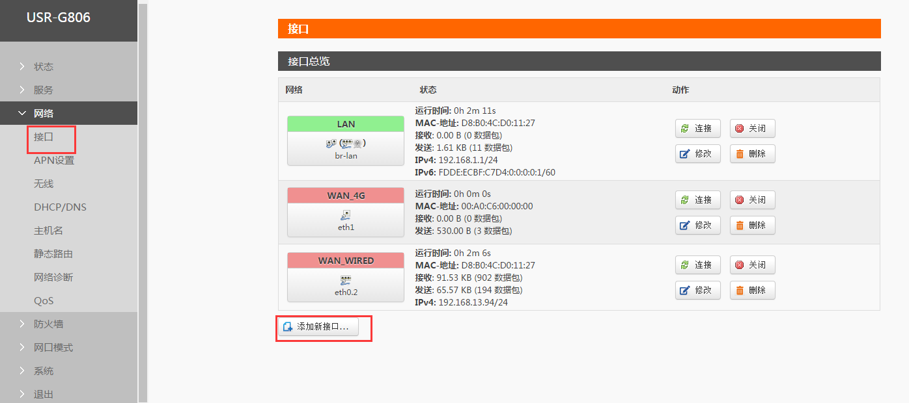Delete the WAN_4G interface
This screenshot has width=909, height=403.
(x=752, y=226)
